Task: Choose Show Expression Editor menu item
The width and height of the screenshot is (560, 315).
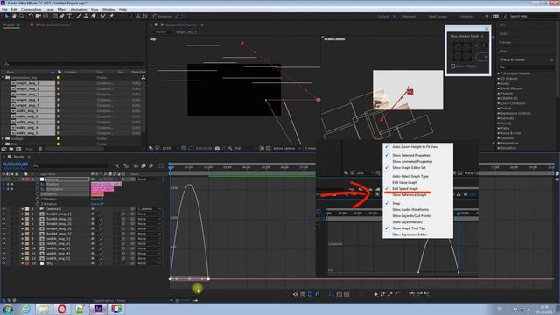Action: 409,234
